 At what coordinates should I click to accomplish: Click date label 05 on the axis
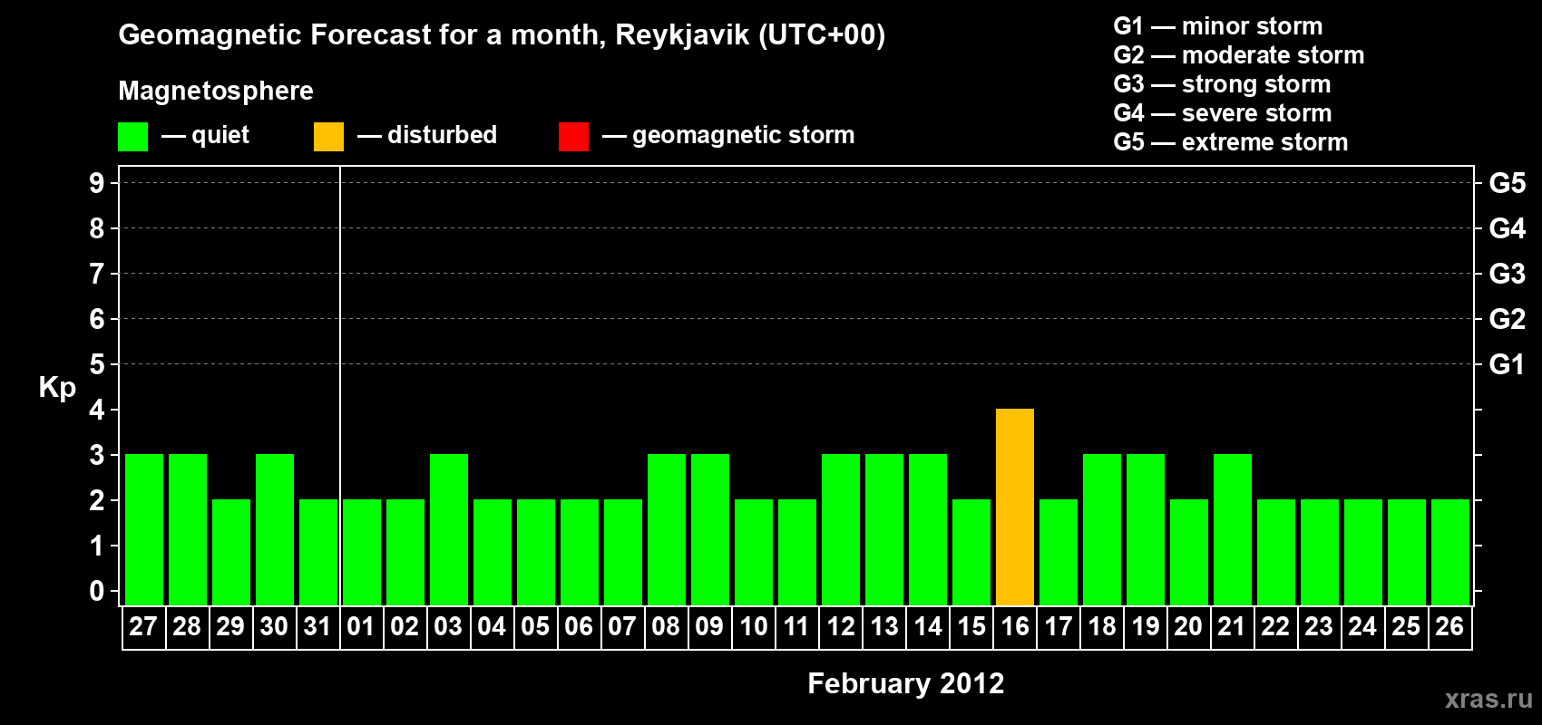click(535, 626)
